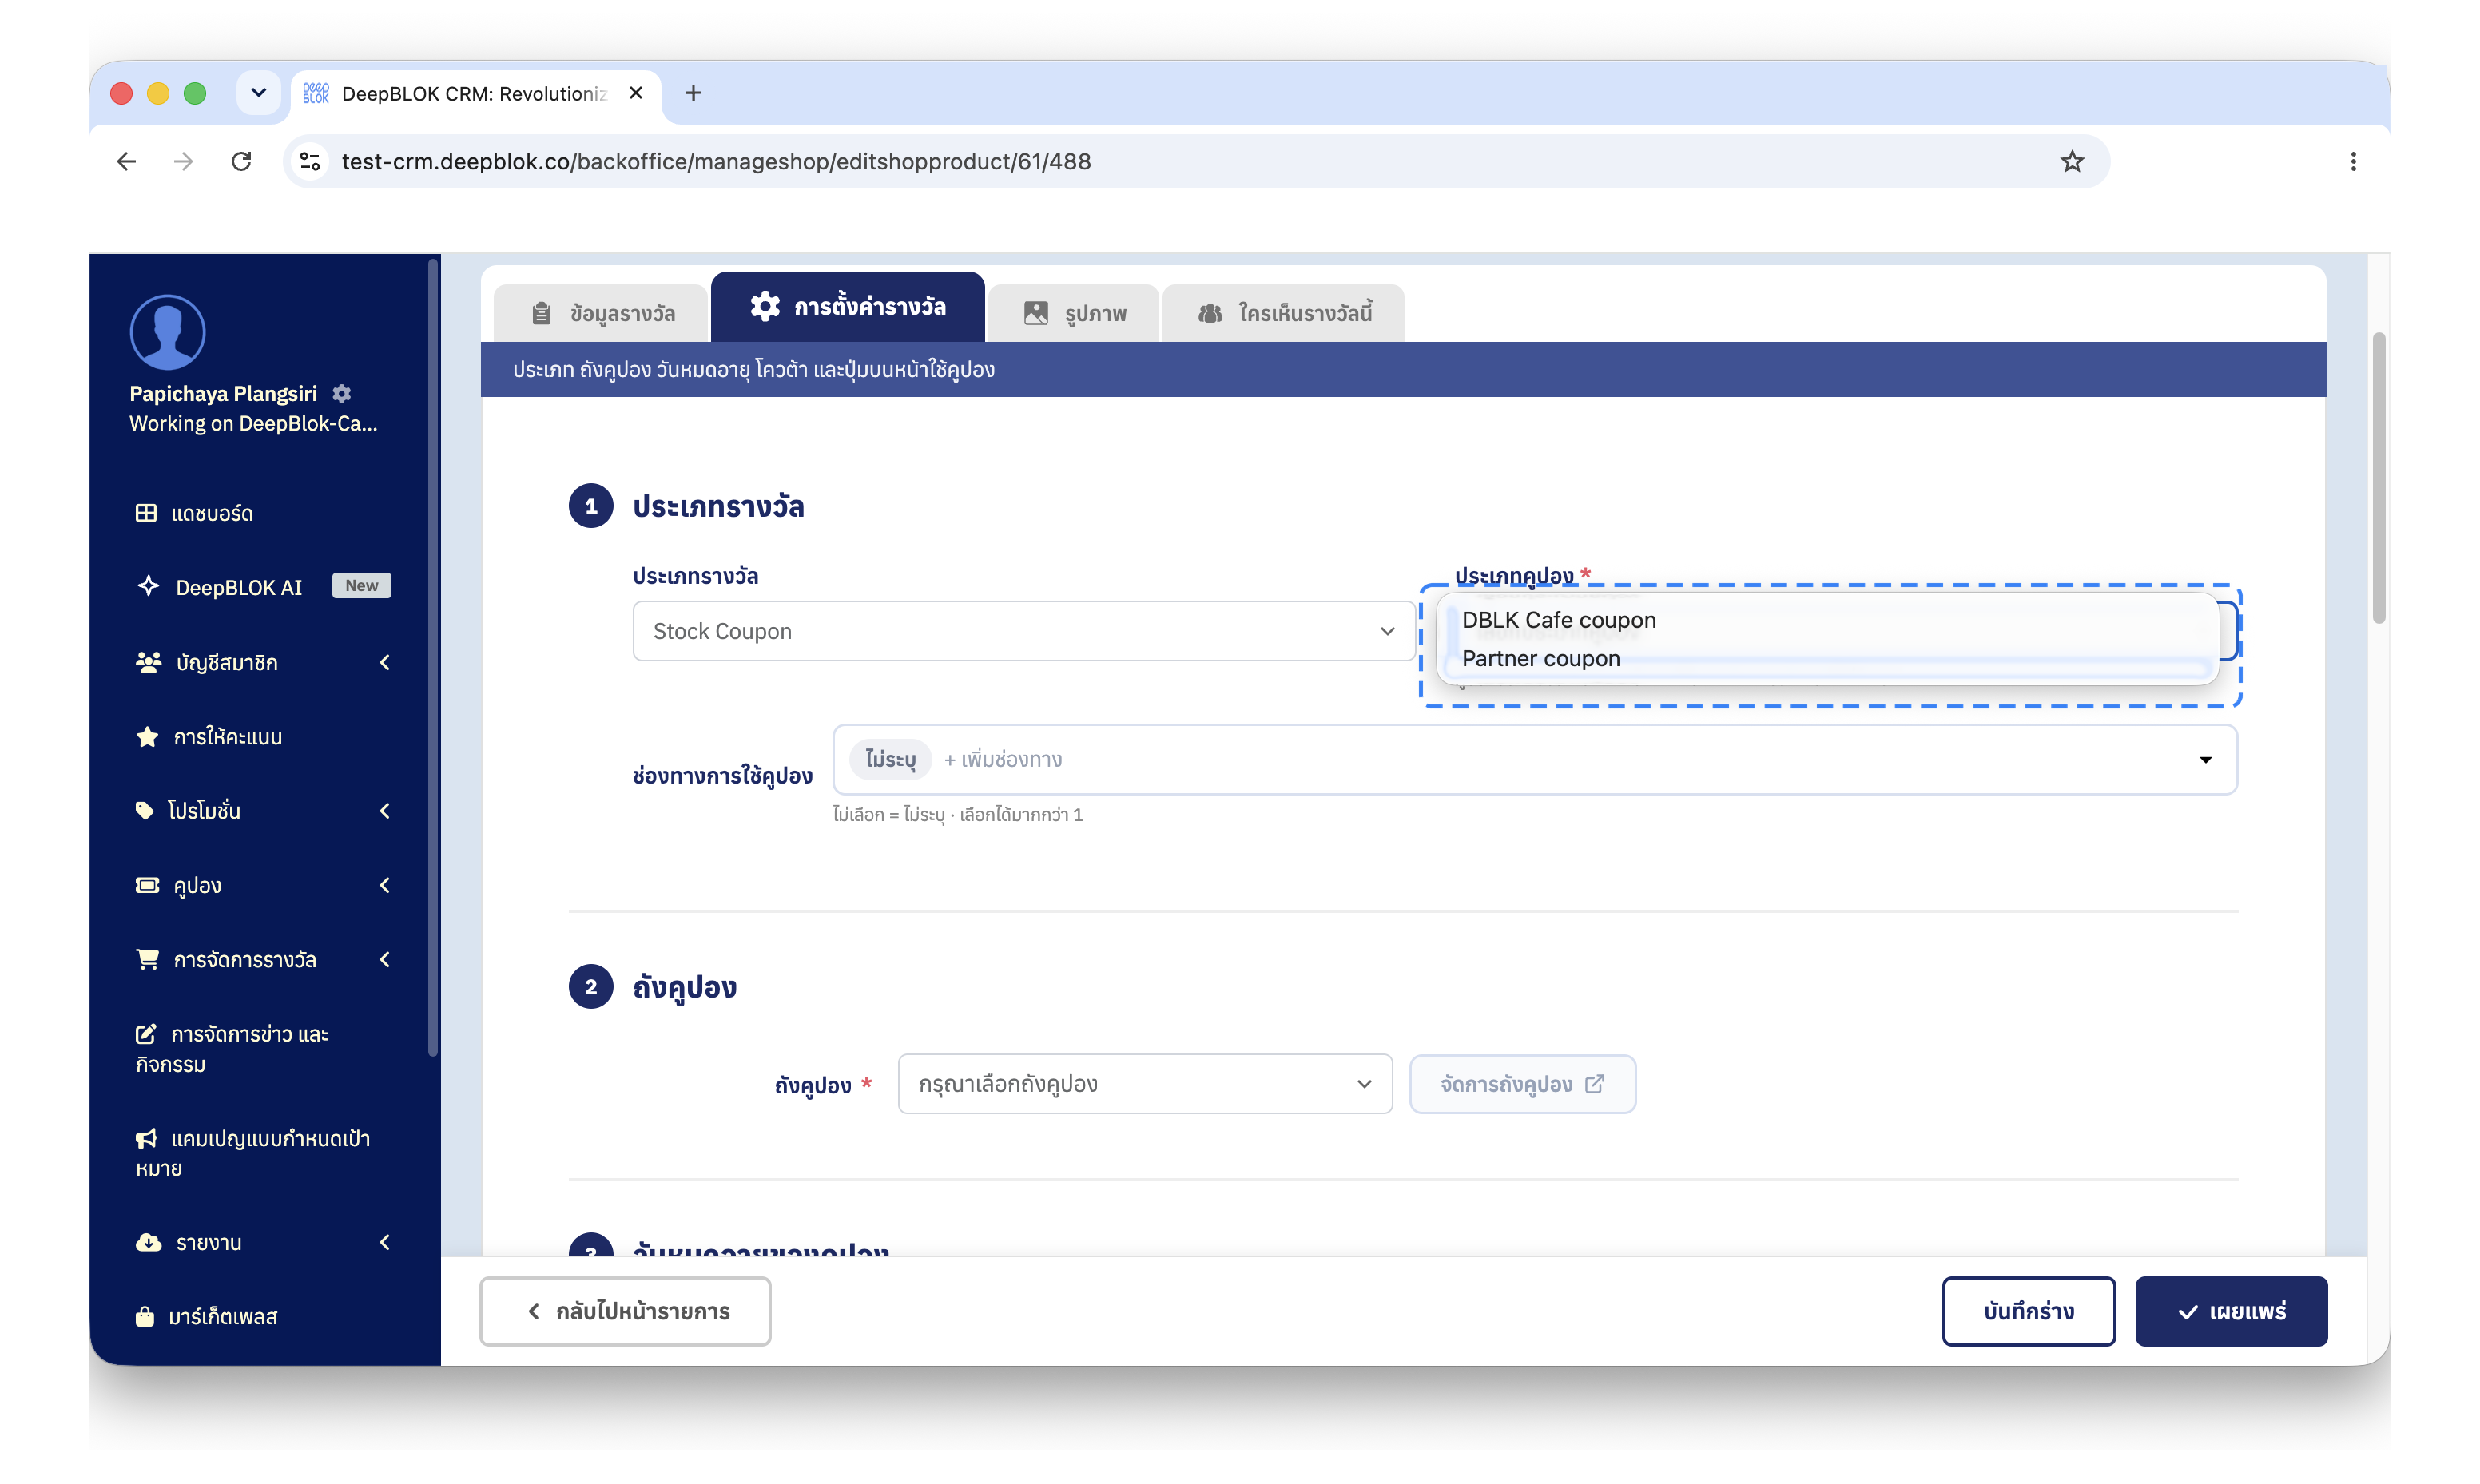
Task: Click the dashboard grid icon
Action: [146, 513]
